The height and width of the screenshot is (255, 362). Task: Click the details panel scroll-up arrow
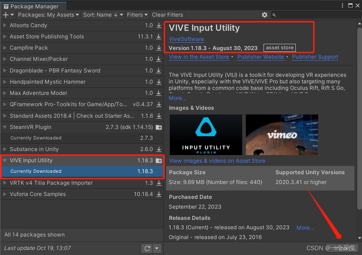(359, 24)
